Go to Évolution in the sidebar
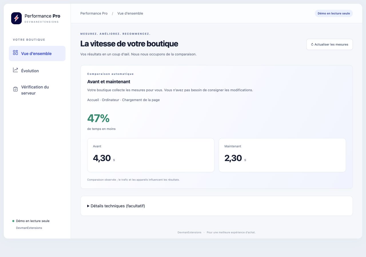The image size is (366, 257). pos(37,71)
